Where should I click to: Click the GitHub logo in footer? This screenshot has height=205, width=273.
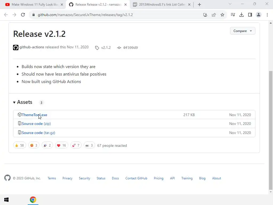click(7, 178)
